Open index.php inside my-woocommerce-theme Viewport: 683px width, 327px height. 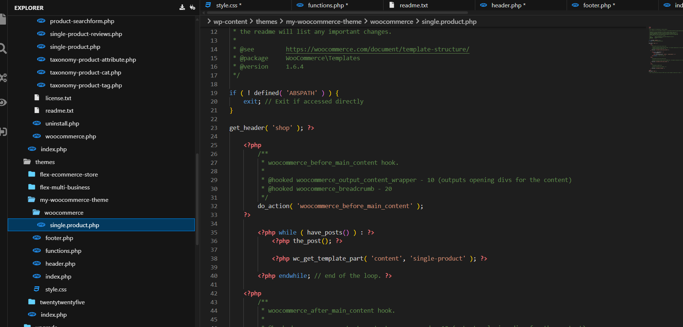click(58, 276)
